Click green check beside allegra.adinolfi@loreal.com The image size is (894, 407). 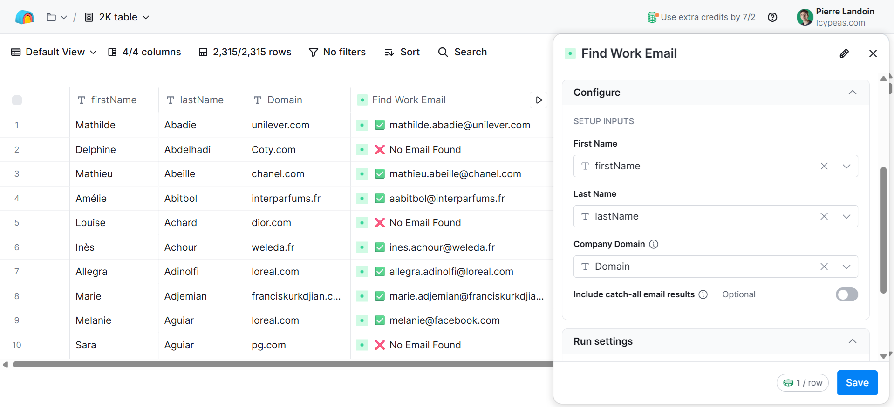coord(380,272)
